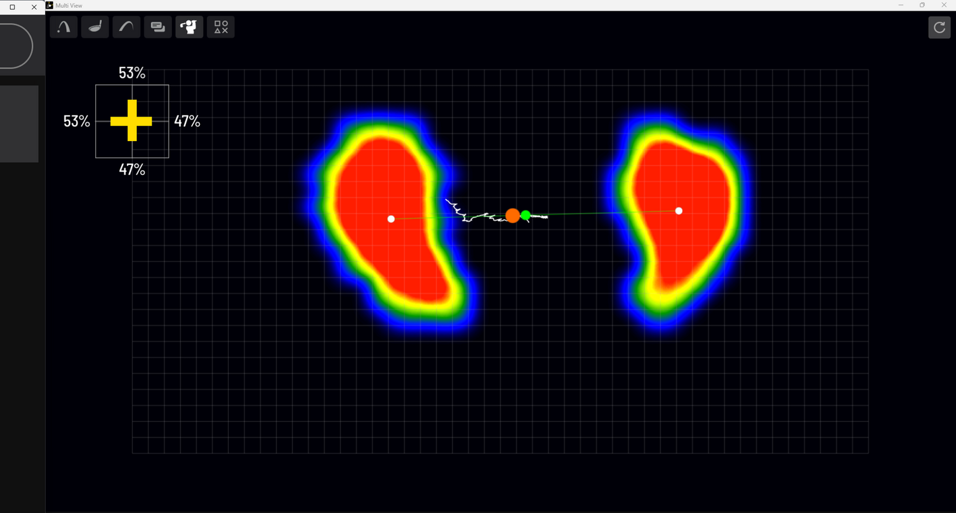Open the stacked cards data view
The height and width of the screenshot is (513, 956).
158,27
